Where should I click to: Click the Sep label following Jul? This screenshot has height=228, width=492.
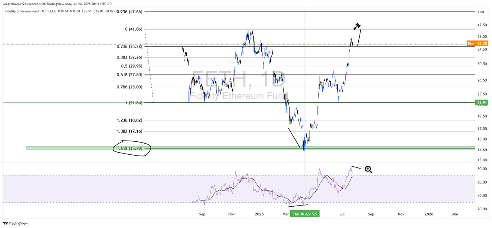click(371, 214)
